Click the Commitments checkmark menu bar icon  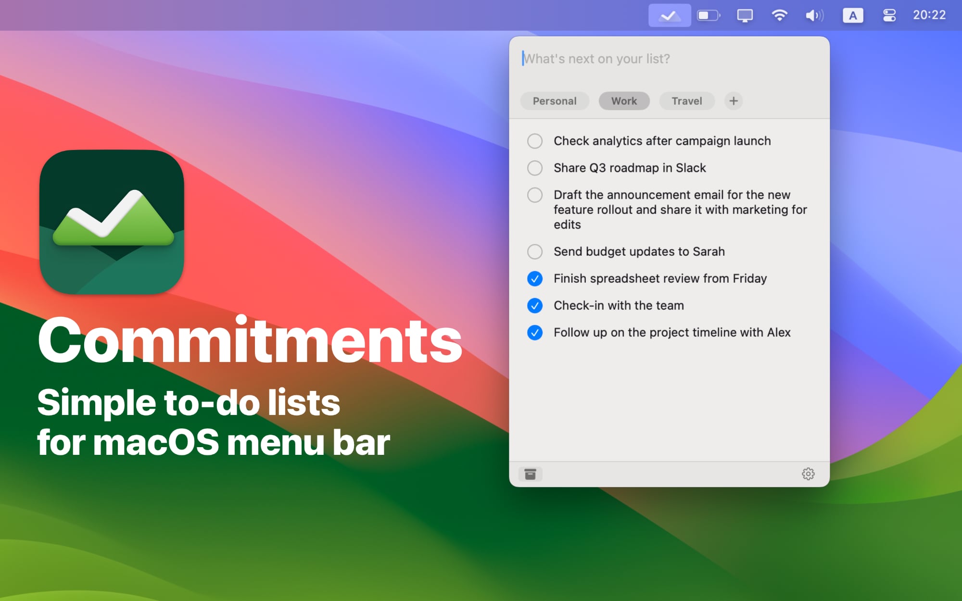[669, 15]
